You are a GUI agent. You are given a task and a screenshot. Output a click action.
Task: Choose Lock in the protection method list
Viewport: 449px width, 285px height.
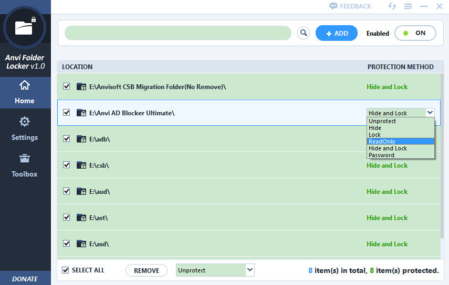pyautogui.click(x=400, y=135)
